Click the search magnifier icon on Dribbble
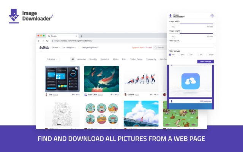243x152 pixels. click(156, 47)
